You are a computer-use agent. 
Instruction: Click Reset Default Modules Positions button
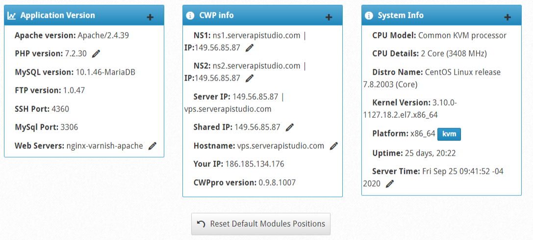coord(261,224)
